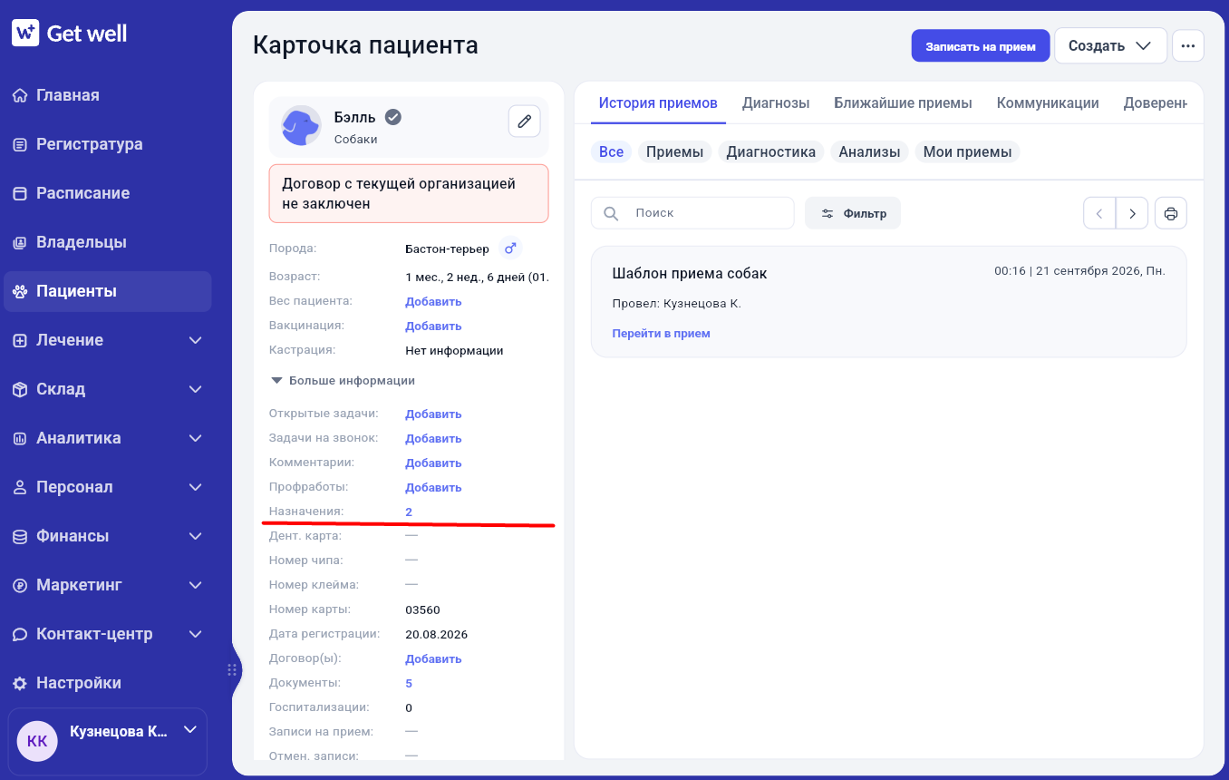
Task: Click the search magnifier icon
Action: pyautogui.click(x=611, y=213)
